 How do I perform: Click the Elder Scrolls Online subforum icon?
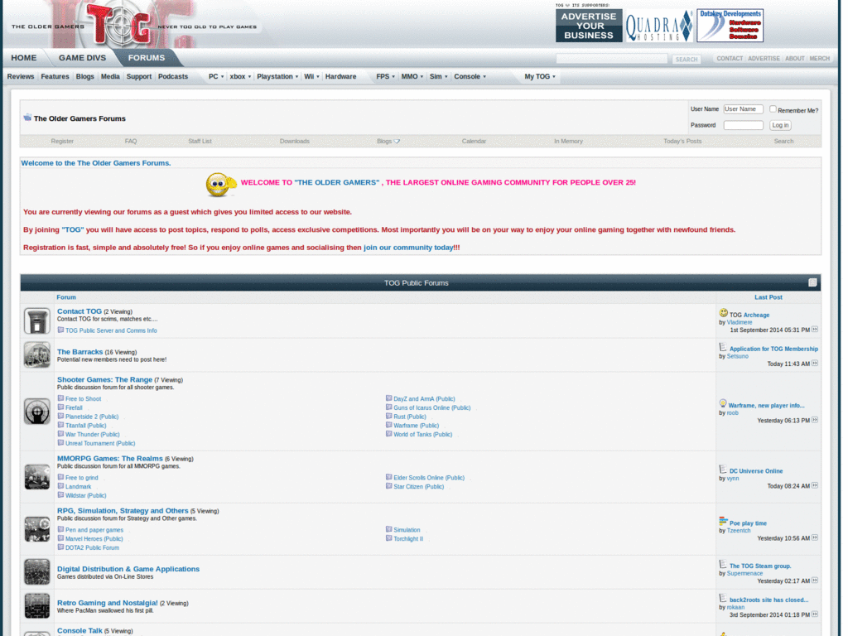389,478
